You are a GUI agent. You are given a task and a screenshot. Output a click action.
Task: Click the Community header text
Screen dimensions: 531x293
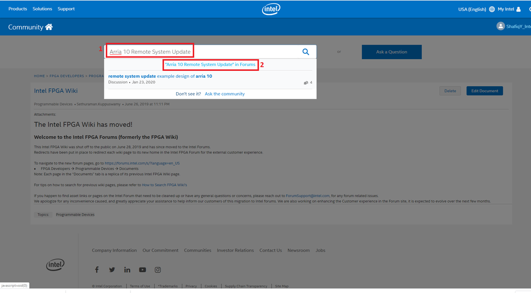[x=26, y=27]
